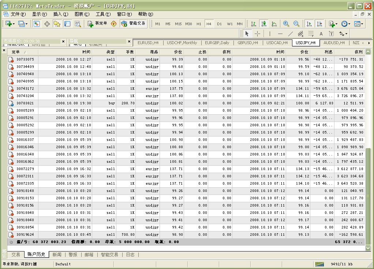The height and width of the screenshot is (269, 374).
Task: Click the zoom in magnifier icon
Action: [x=286, y=24]
